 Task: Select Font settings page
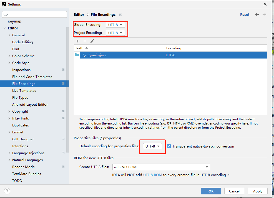(16, 49)
